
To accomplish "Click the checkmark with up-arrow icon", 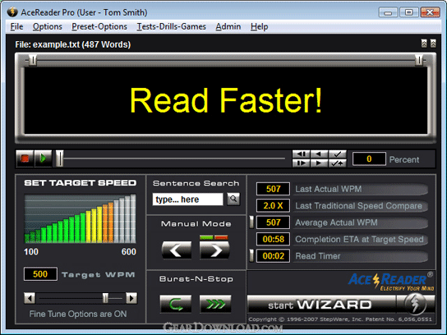I will pyautogui.click(x=337, y=163).
